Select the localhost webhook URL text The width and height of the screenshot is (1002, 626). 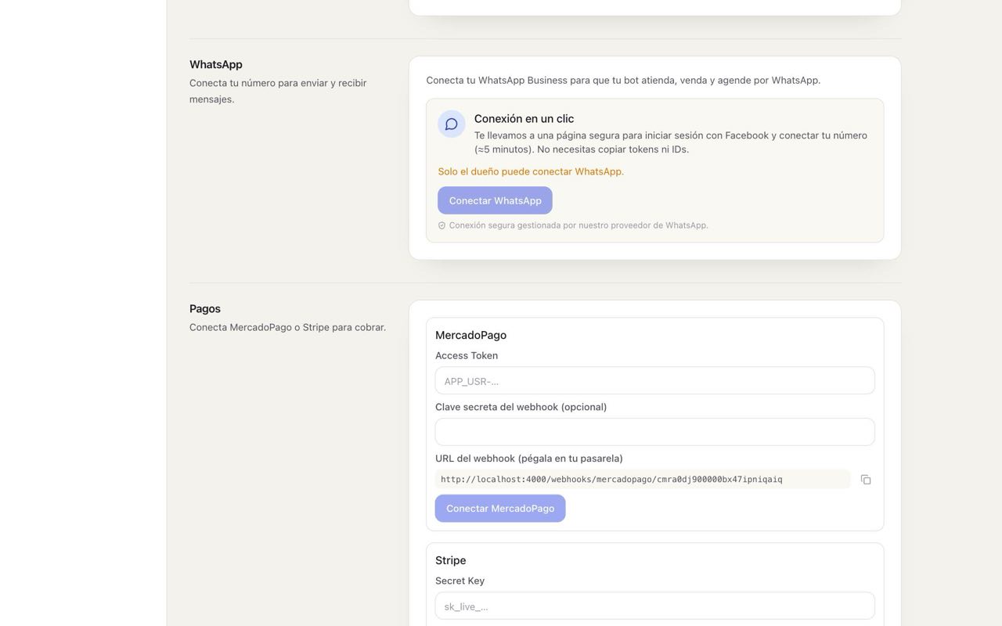click(x=611, y=480)
